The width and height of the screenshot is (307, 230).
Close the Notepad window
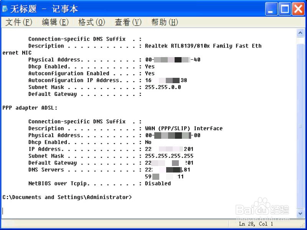click(x=298, y=9)
